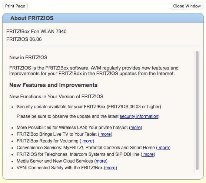Screen dimensions: 206x183
Task: Open more link about Vectoring
Action: point(87,141)
